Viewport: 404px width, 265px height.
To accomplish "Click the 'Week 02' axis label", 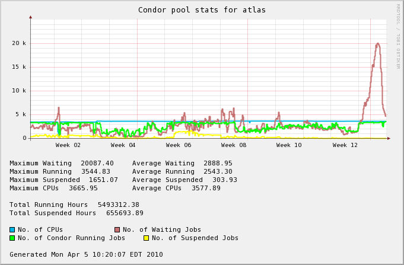I will (68, 145).
